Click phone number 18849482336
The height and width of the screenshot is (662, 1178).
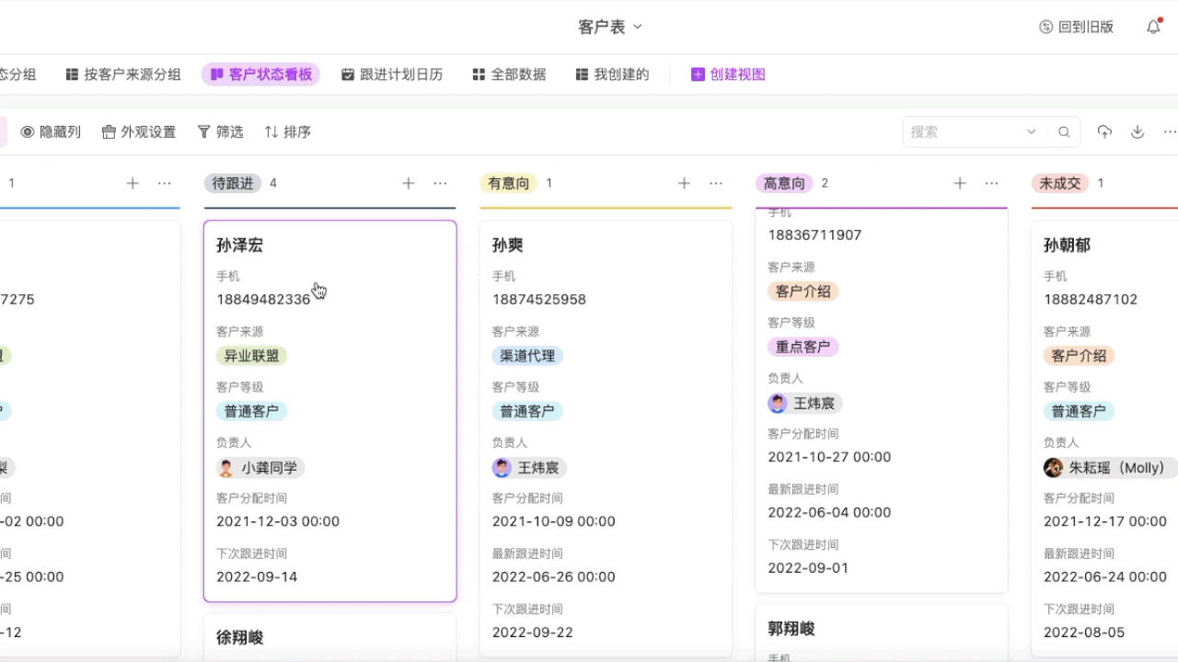point(263,300)
